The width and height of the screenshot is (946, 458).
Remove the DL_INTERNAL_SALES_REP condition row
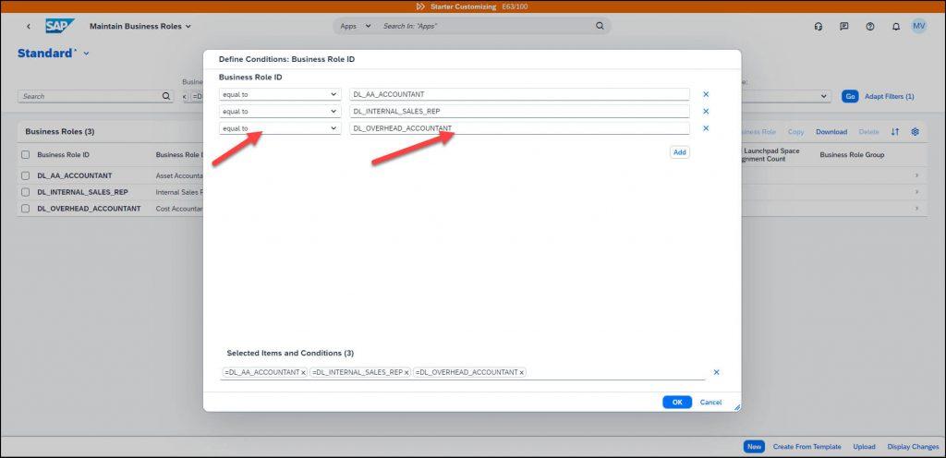[x=706, y=112]
